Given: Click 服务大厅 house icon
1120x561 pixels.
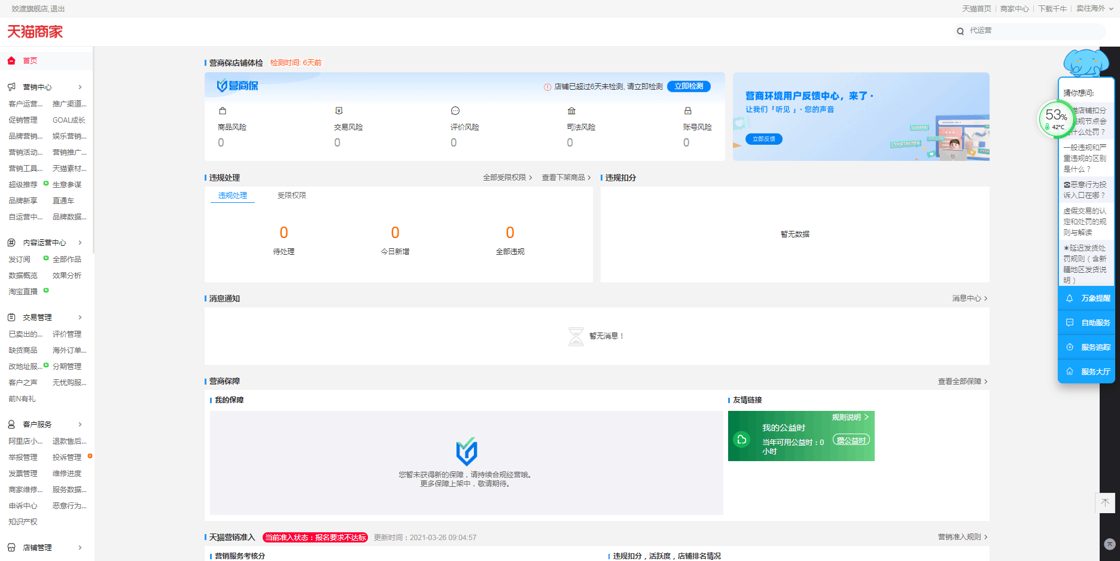Looking at the screenshot, I should tap(1070, 371).
